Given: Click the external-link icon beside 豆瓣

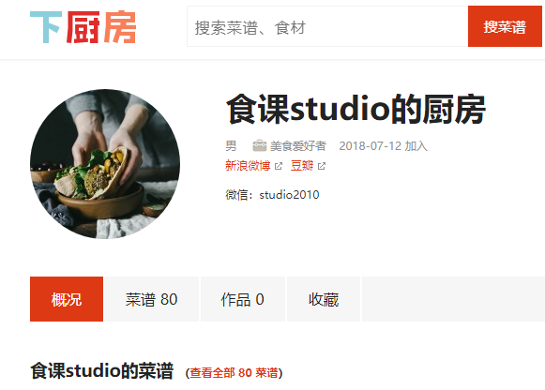Looking at the screenshot, I should point(322,166).
